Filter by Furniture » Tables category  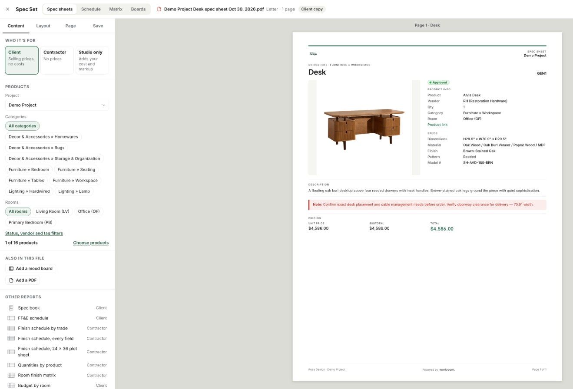(x=26, y=181)
